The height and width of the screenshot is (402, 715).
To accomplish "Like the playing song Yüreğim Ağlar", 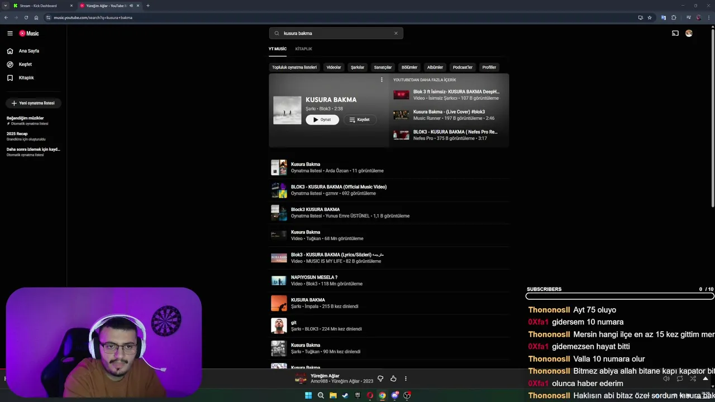I will point(393,379).
